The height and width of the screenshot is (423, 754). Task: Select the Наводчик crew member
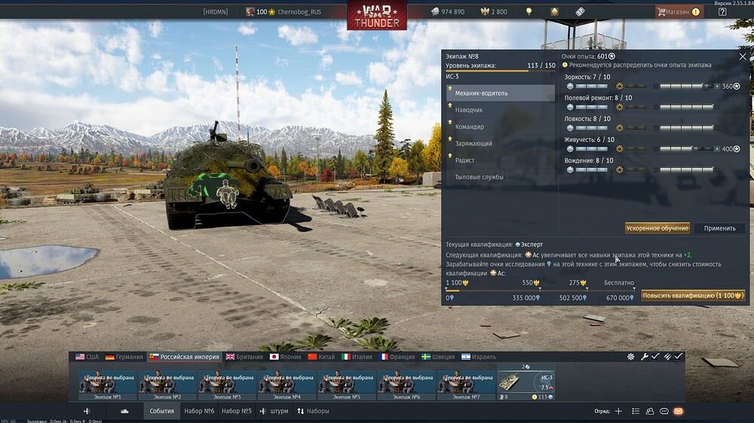469,110
